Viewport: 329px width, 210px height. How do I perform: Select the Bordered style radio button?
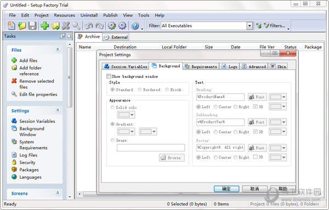click(x=140, y=89)
